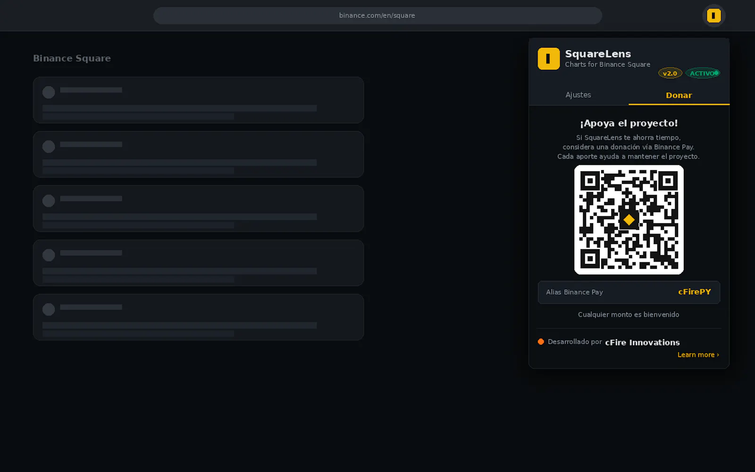
Task: Click the SquareLens title in popup
Action: click(598, 54)
